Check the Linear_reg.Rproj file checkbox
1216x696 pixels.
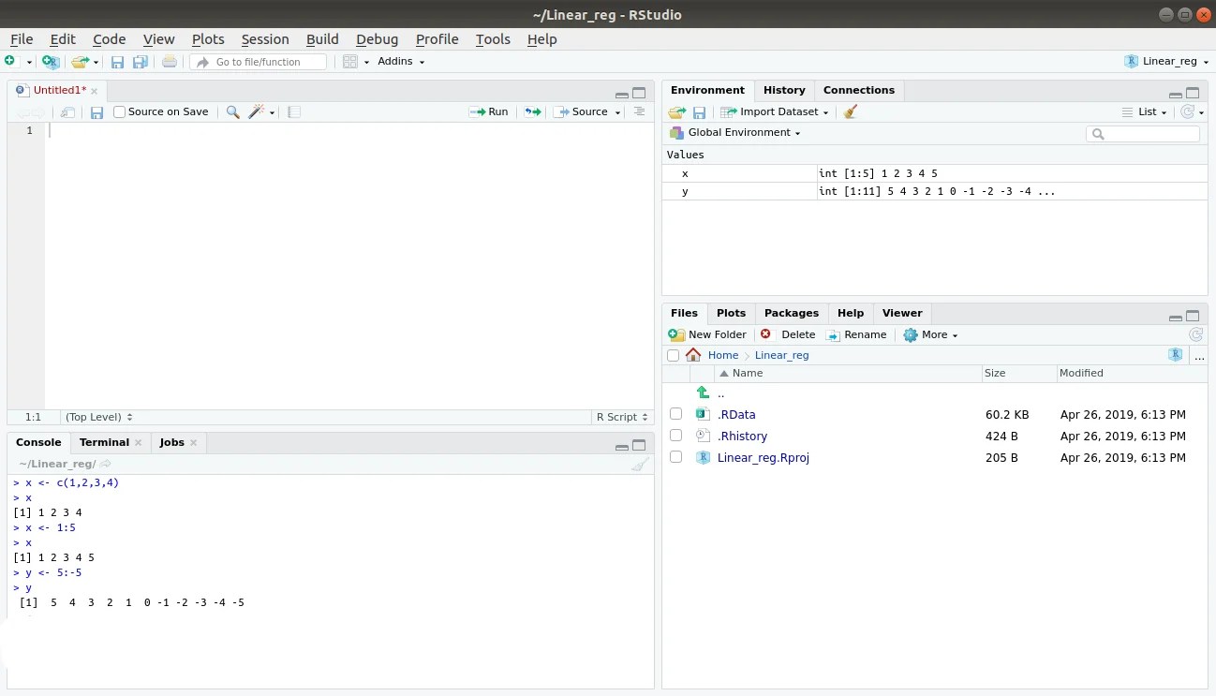coord(675,457)
